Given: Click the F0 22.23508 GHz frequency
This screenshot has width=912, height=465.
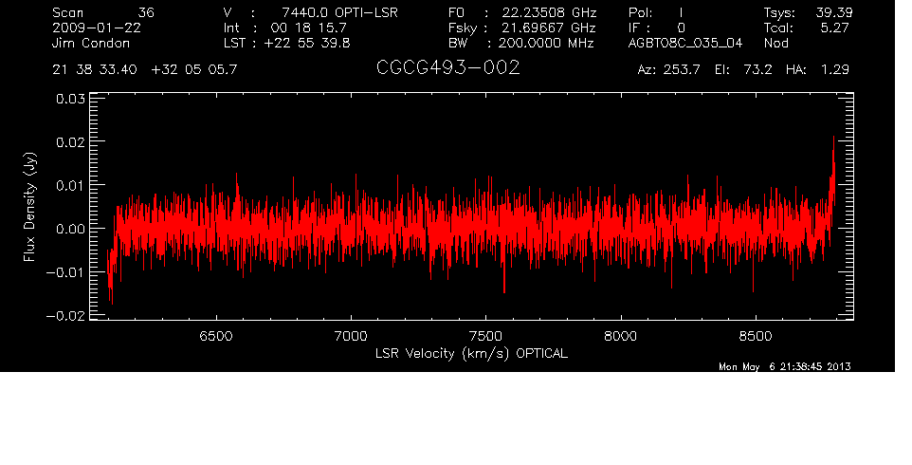Looking at the screenshot, I should pyautogui.click(x=521, y=12).
